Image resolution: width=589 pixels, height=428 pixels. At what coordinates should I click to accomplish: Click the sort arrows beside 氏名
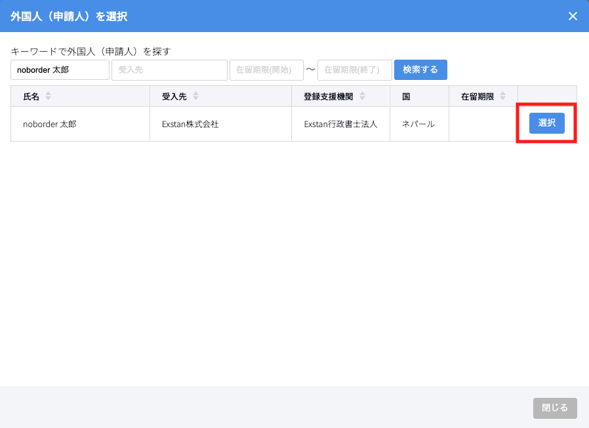48,96
